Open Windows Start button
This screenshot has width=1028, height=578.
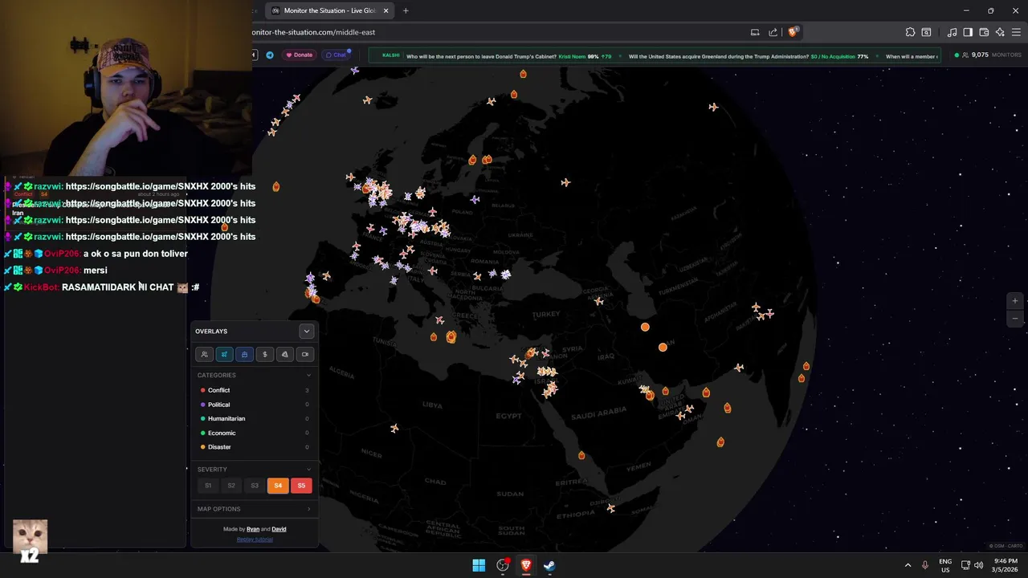(479, 565)
